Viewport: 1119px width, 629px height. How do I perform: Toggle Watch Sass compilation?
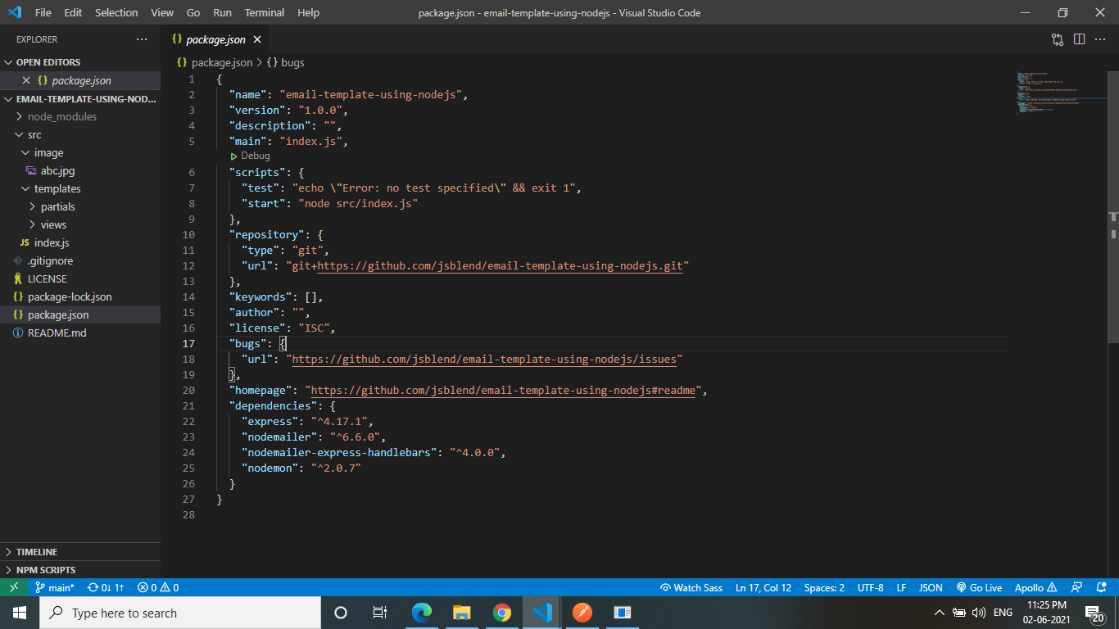pyautogui.click(x=691, y=587)
